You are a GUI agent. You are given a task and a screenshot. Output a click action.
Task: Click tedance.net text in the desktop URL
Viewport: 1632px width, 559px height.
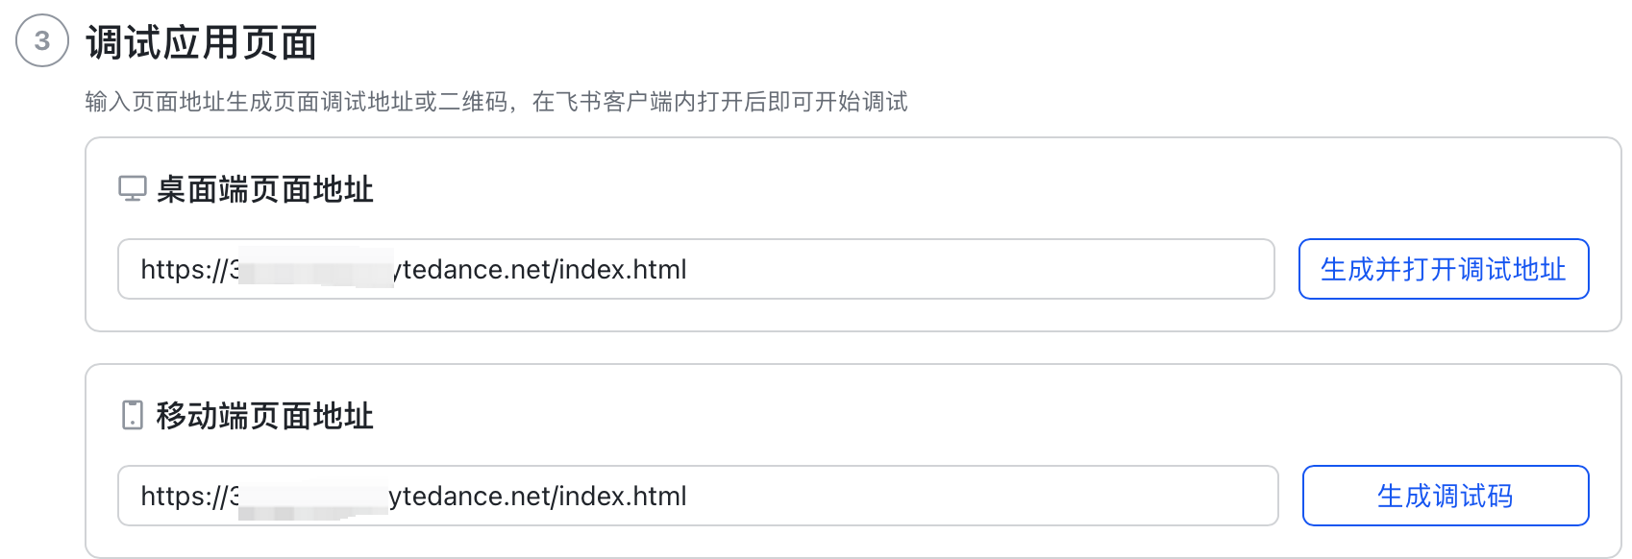[x=477, y=269]
